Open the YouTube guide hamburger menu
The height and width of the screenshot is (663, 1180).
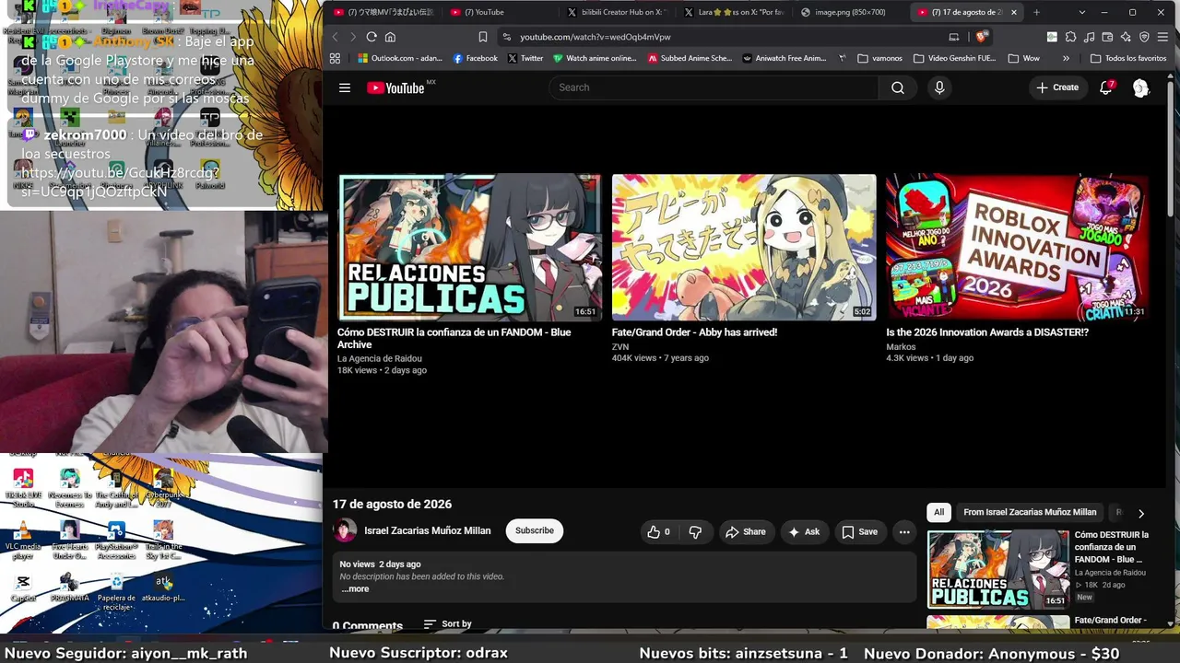point(345,87)
